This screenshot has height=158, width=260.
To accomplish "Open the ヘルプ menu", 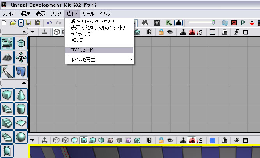I will pos(105,14).
